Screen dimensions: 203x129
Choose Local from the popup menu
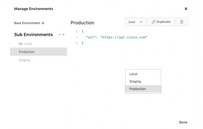pyautogui.click(x=143, y=74)
